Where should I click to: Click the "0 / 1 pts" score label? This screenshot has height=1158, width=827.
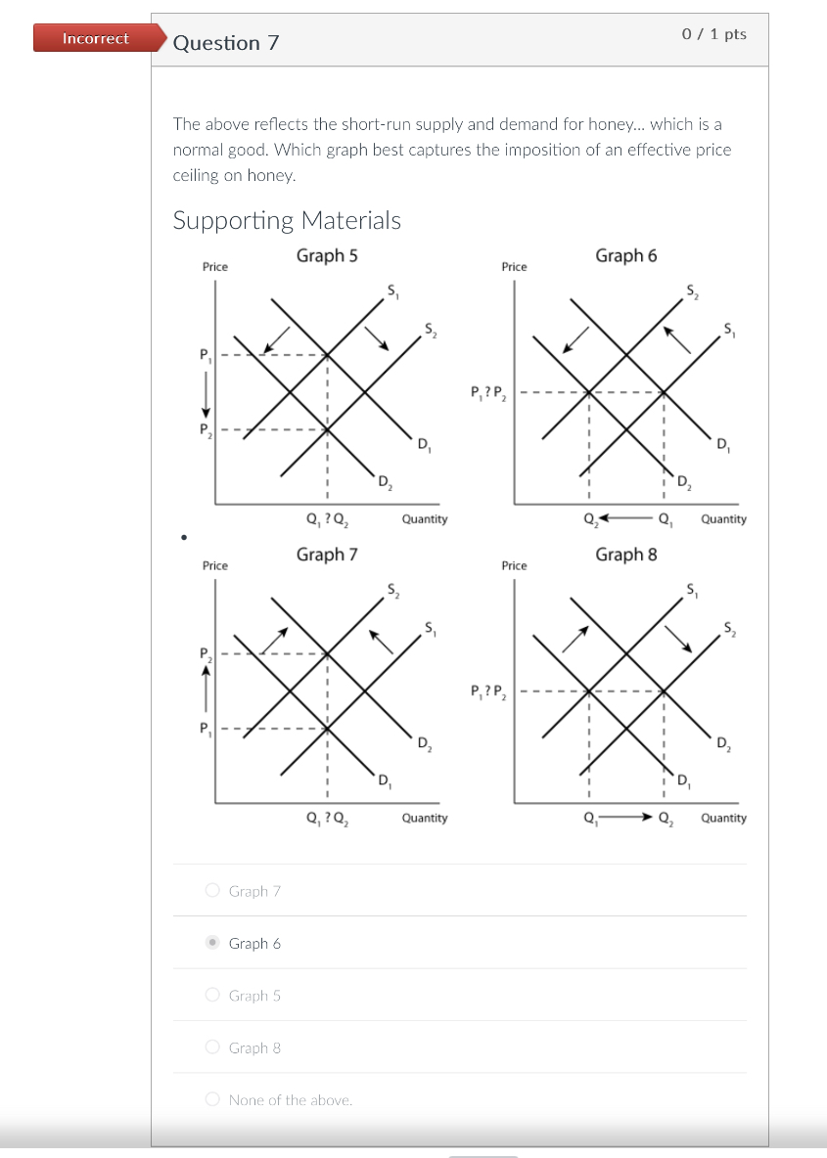click(713, 33)
